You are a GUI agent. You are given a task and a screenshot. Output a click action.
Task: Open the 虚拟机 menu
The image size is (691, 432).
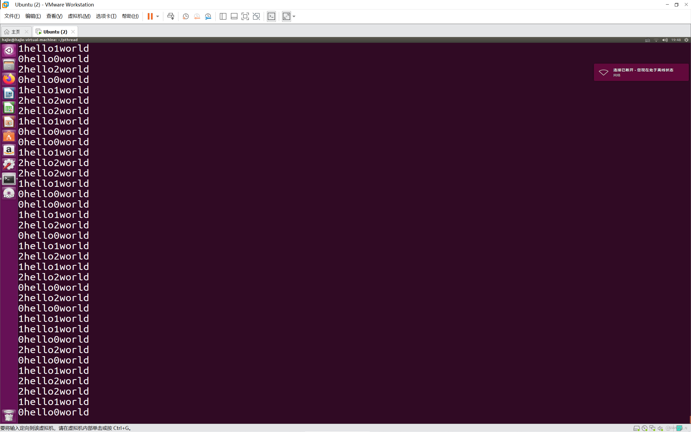[x=79, y=16]
